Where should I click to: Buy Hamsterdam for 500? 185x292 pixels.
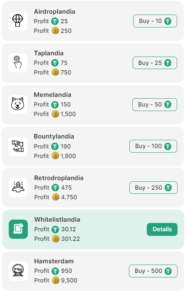153,271
